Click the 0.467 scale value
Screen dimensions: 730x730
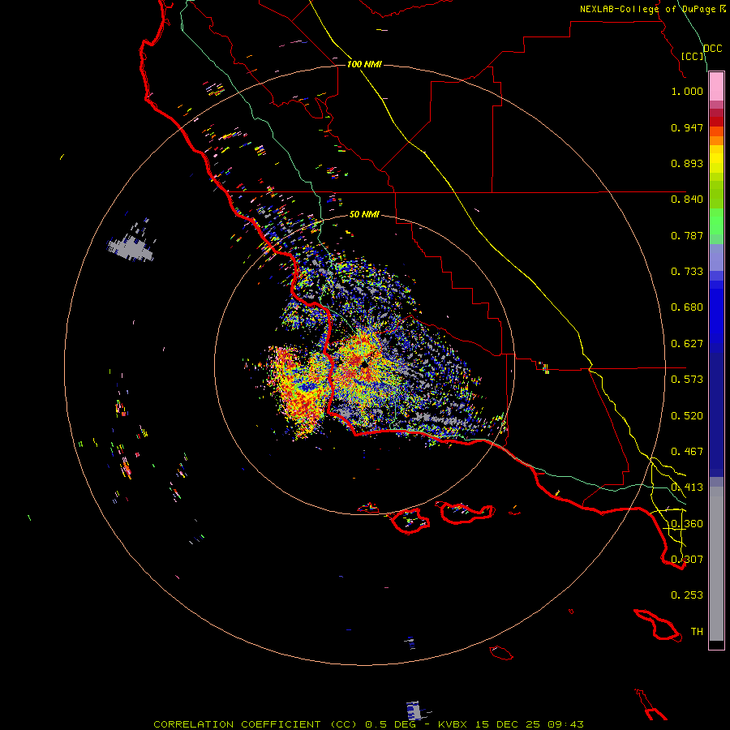pyautogui.click(x=687, y=452)
